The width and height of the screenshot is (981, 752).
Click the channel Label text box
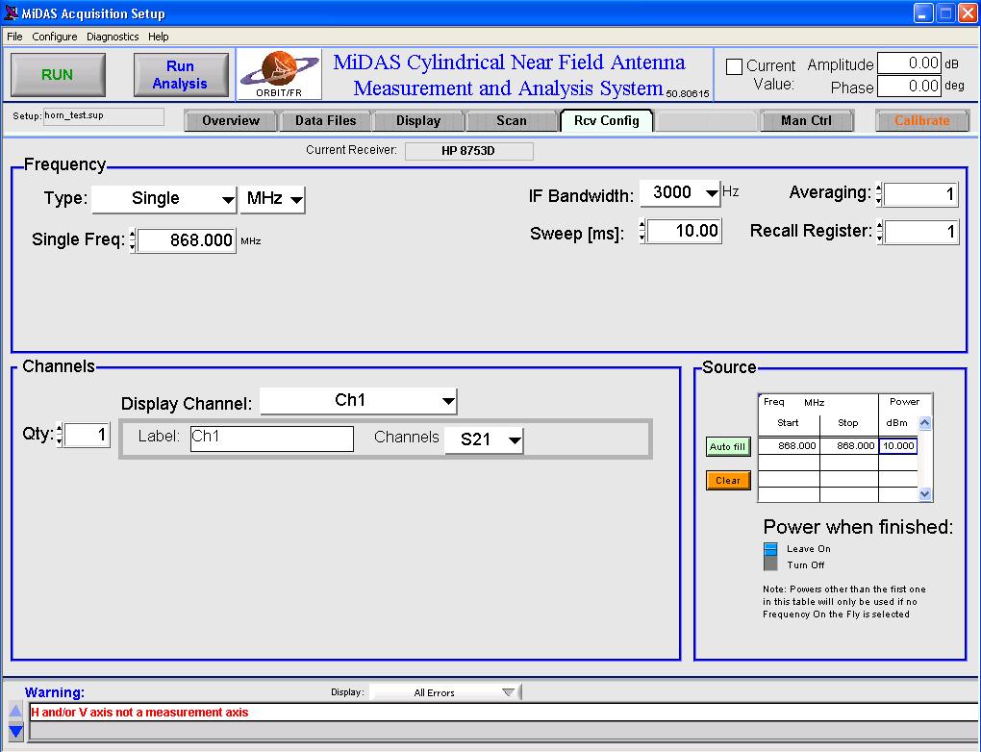click(x=271, y=439)
